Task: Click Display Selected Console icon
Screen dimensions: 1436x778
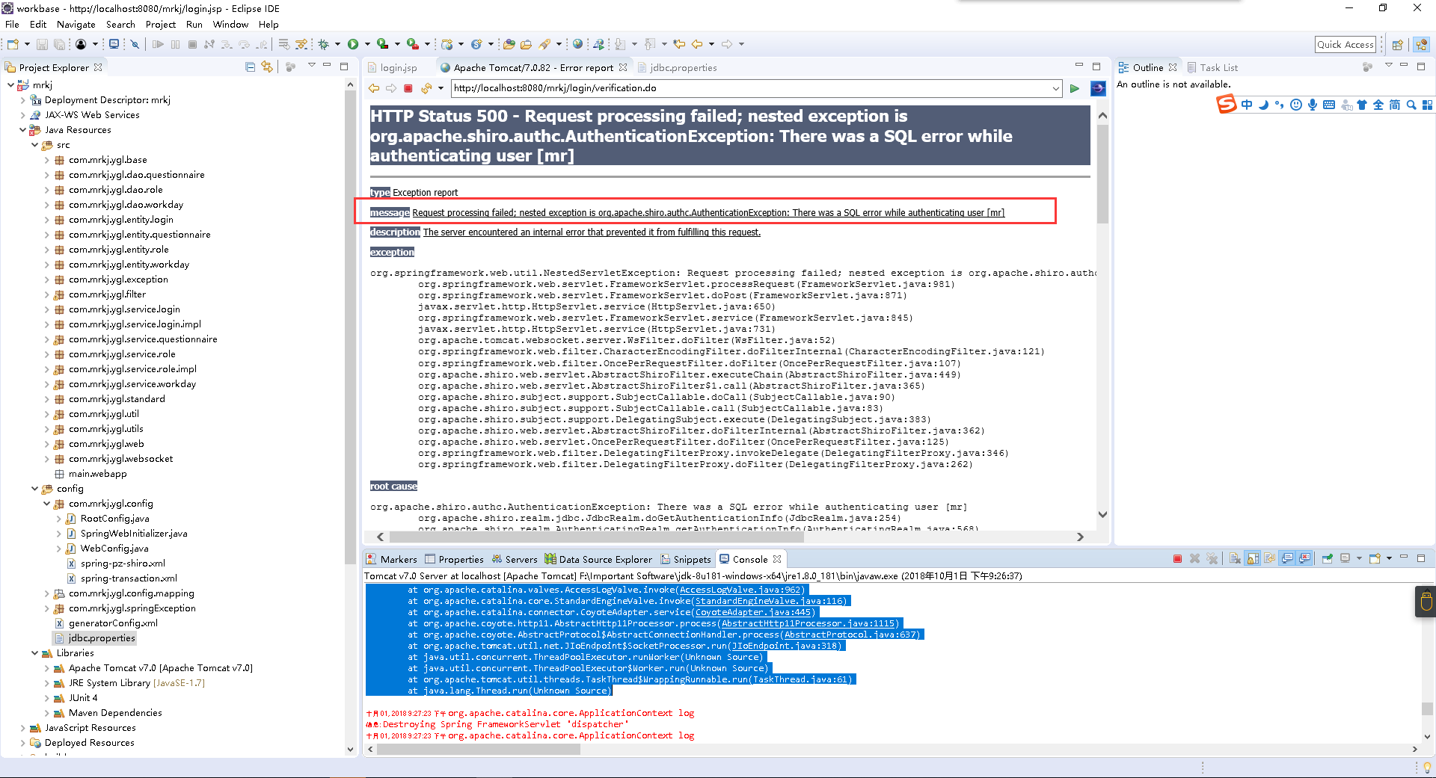Action: point(1345,558)
